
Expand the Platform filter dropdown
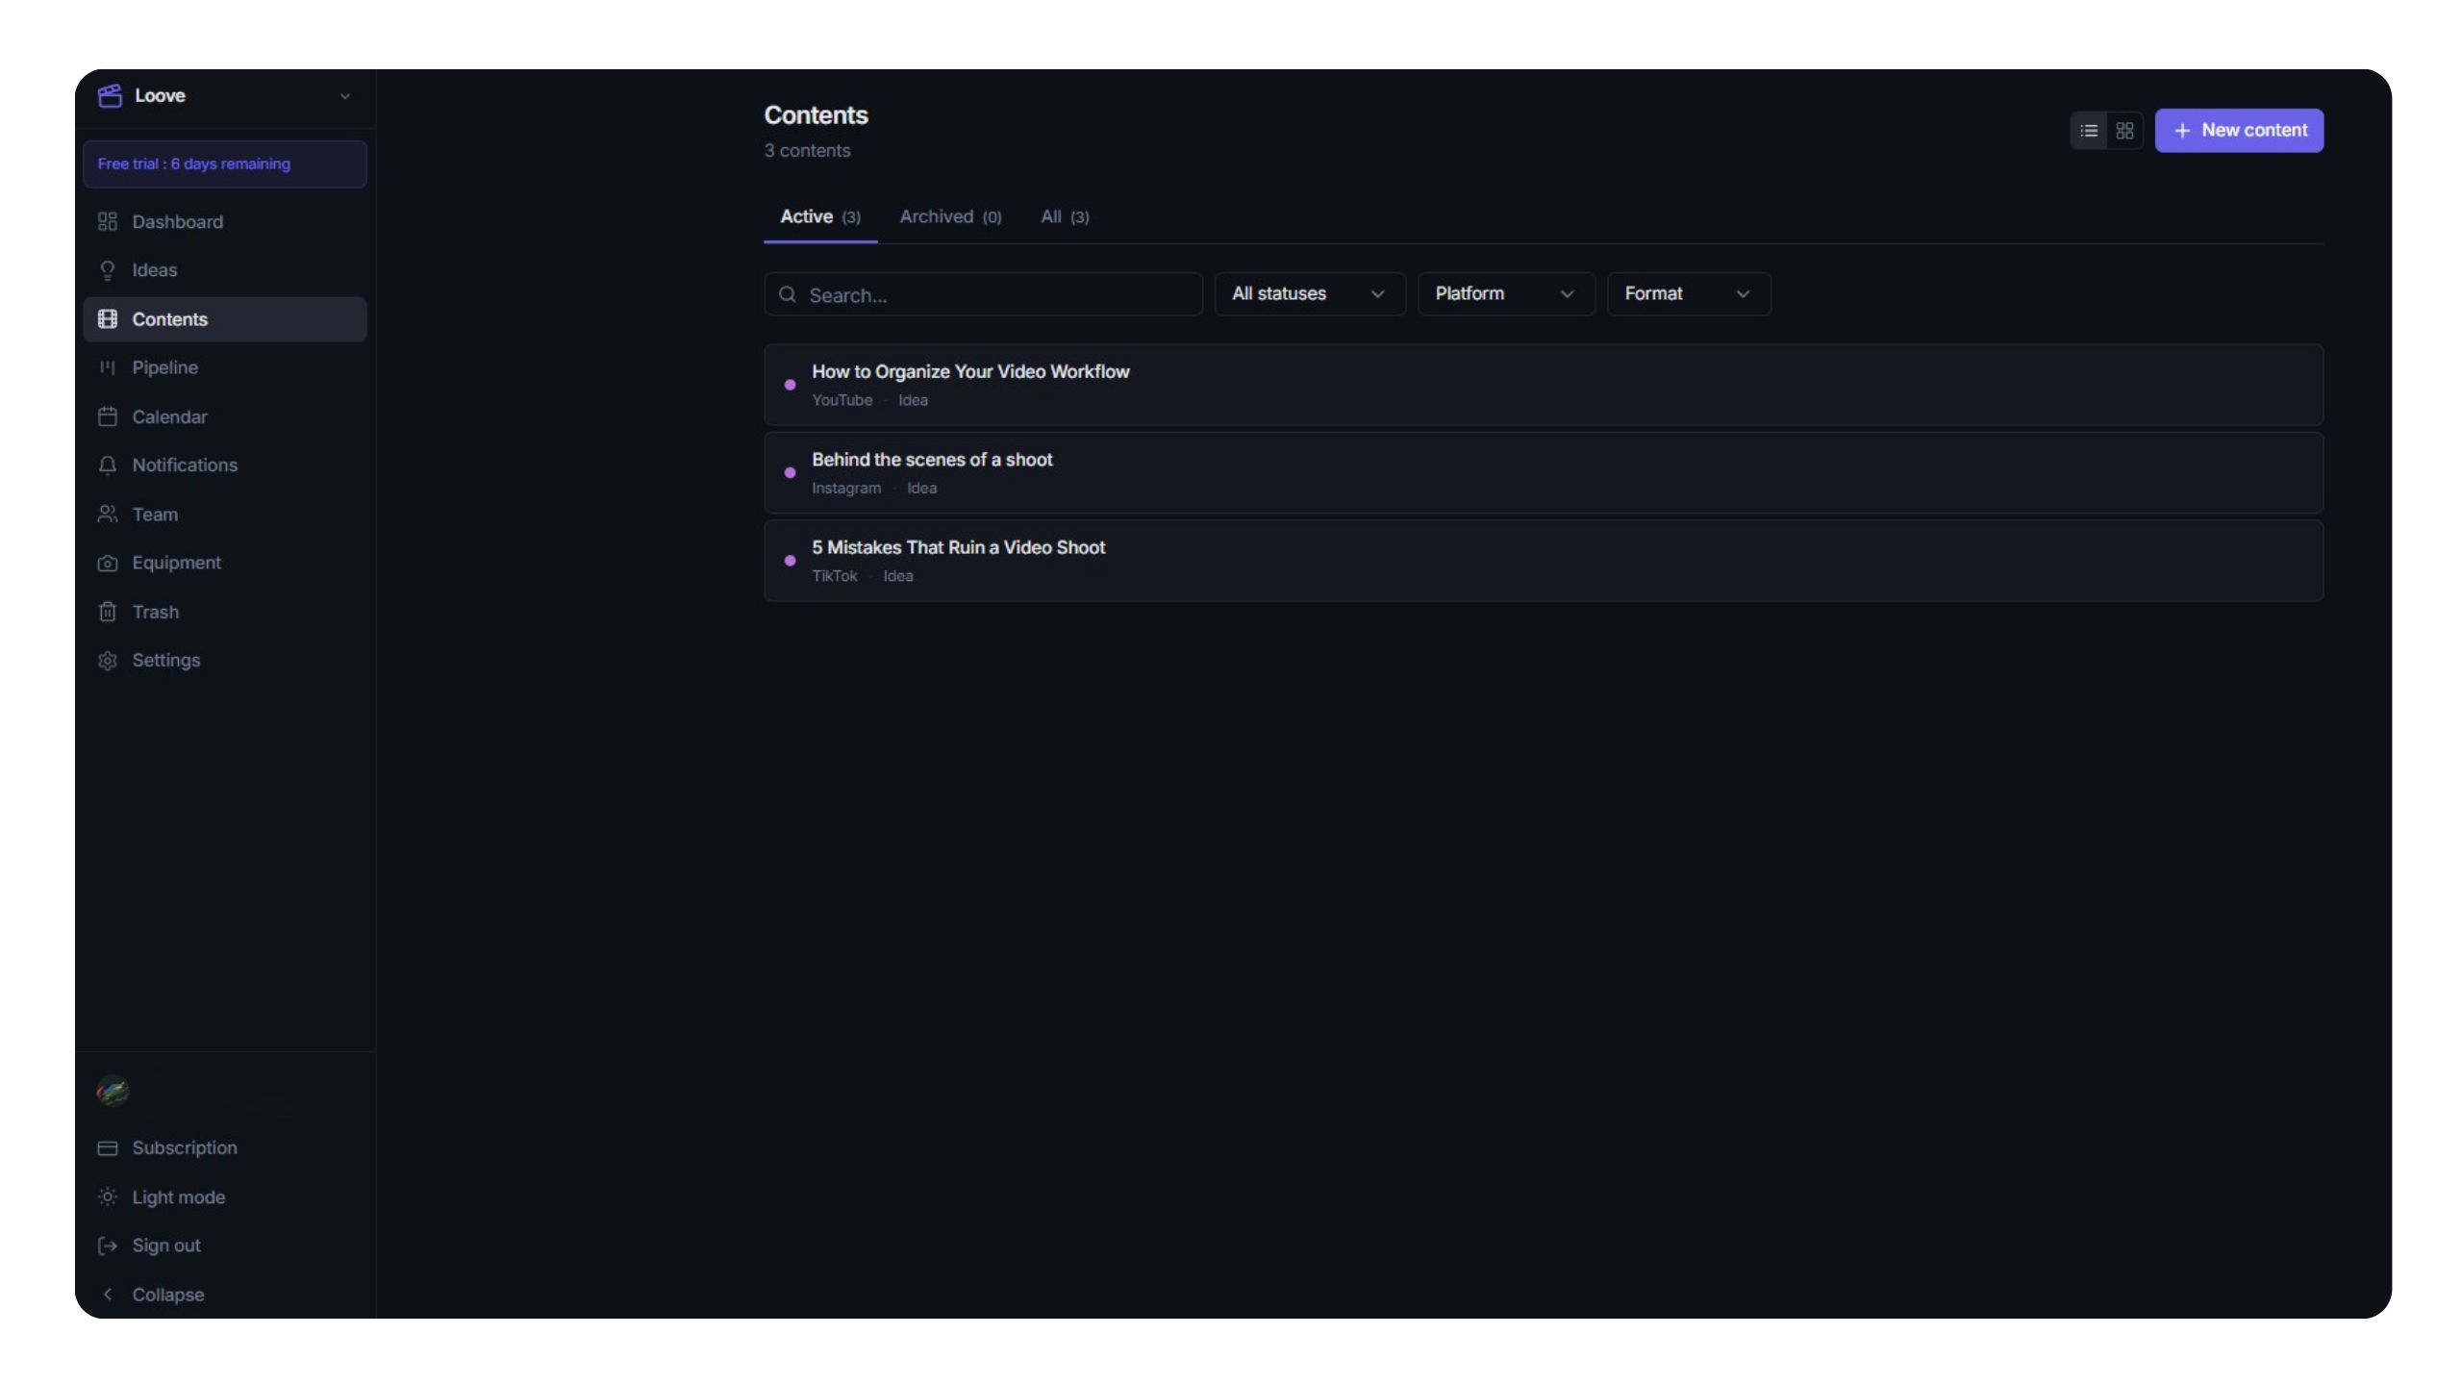point(1505,293)
